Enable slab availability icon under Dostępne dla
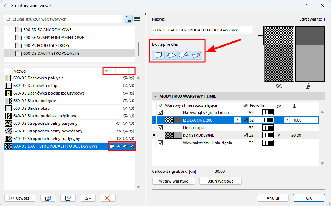The width and height of the screenshot is (331, 206). 171,55
